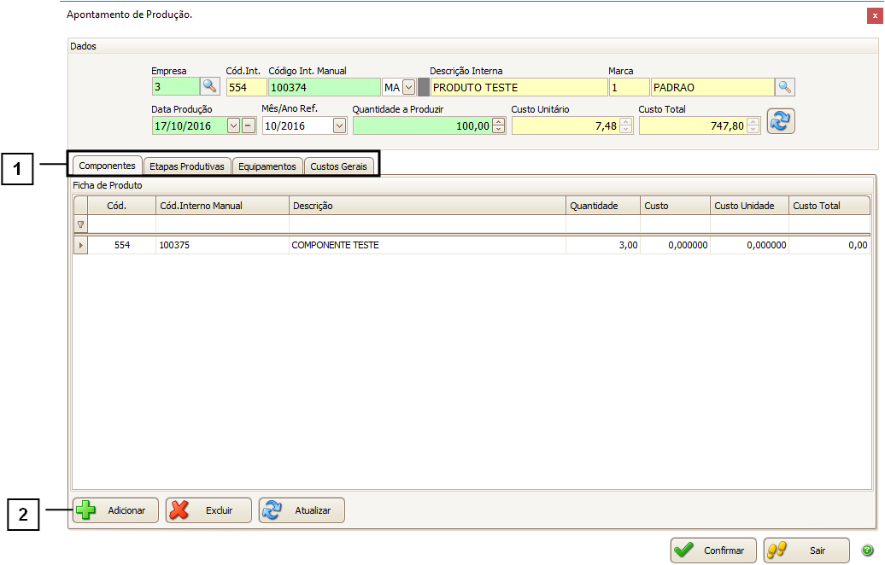Click the green help icon beside Sair
This screenshot has height=565, width=885.
867,550
